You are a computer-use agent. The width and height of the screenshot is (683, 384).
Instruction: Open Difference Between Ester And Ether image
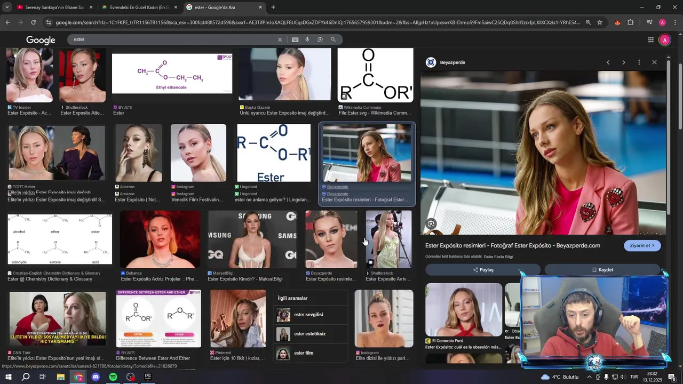pos(158,318)
